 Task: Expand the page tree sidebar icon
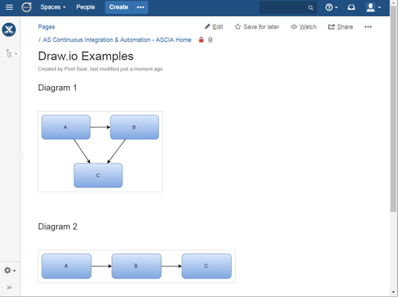[x=11, y=54]
